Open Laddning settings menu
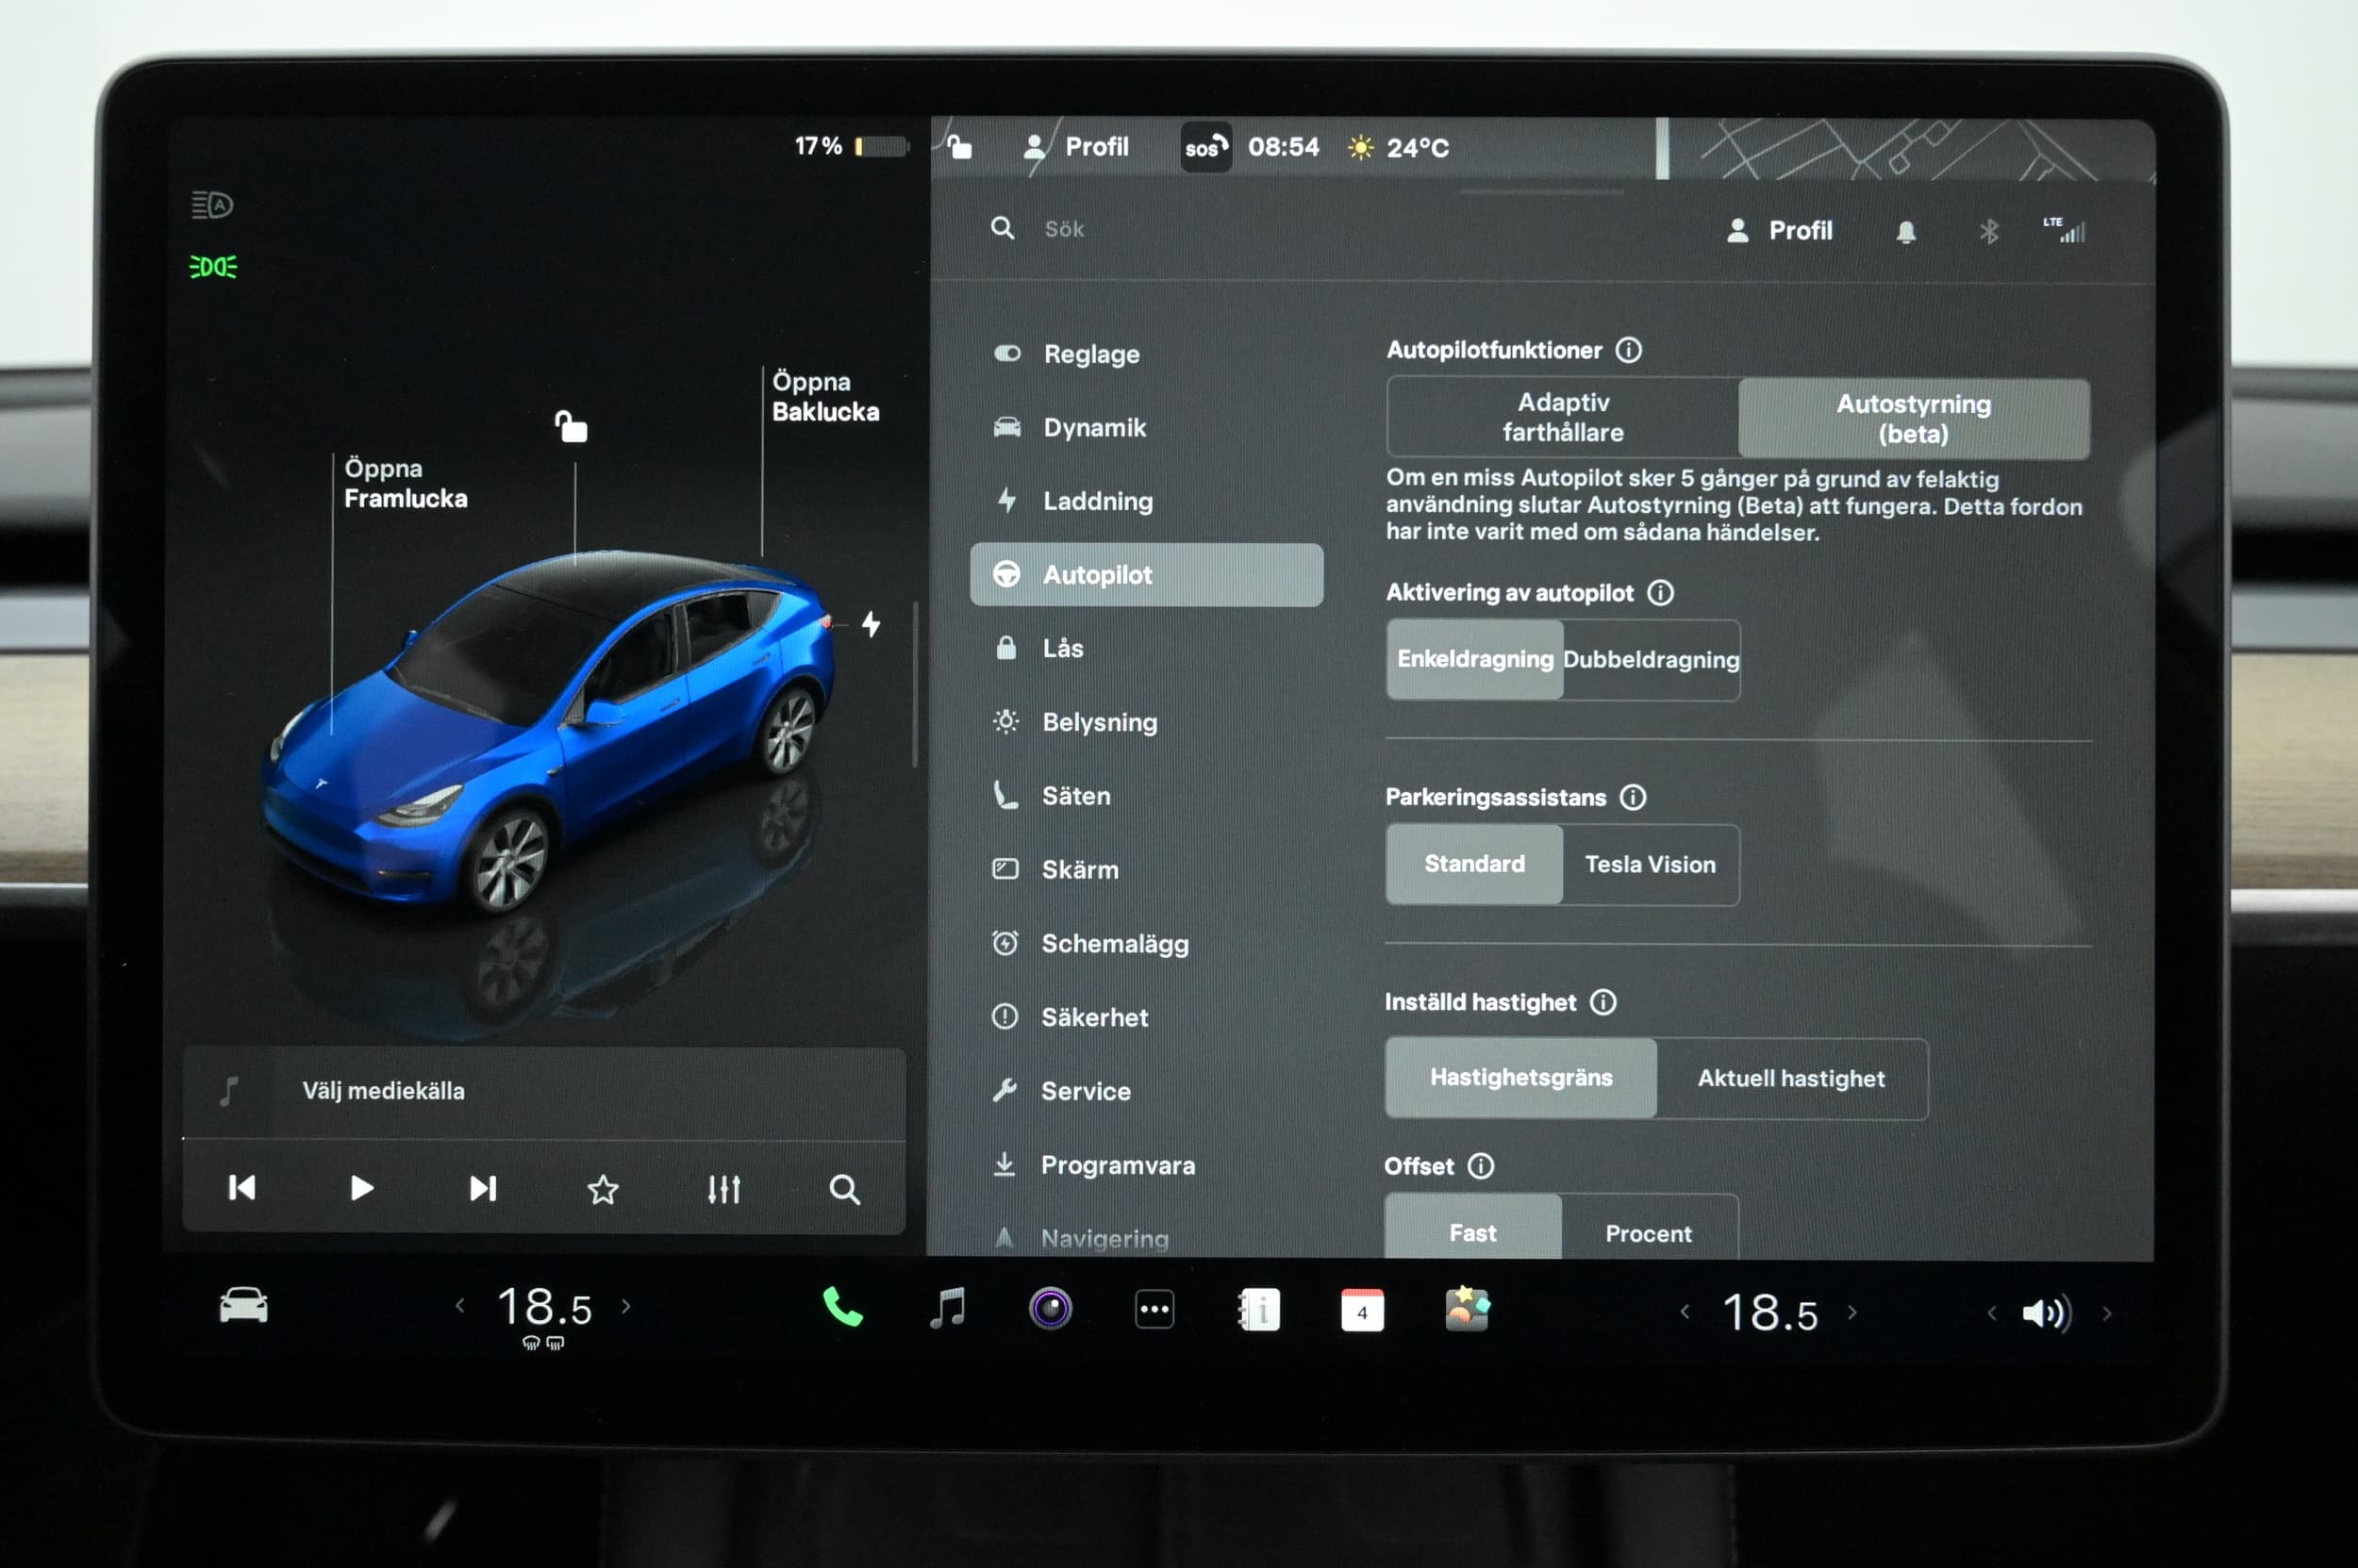This screenshot has width=2358, height=1568. pos(1147,501)
